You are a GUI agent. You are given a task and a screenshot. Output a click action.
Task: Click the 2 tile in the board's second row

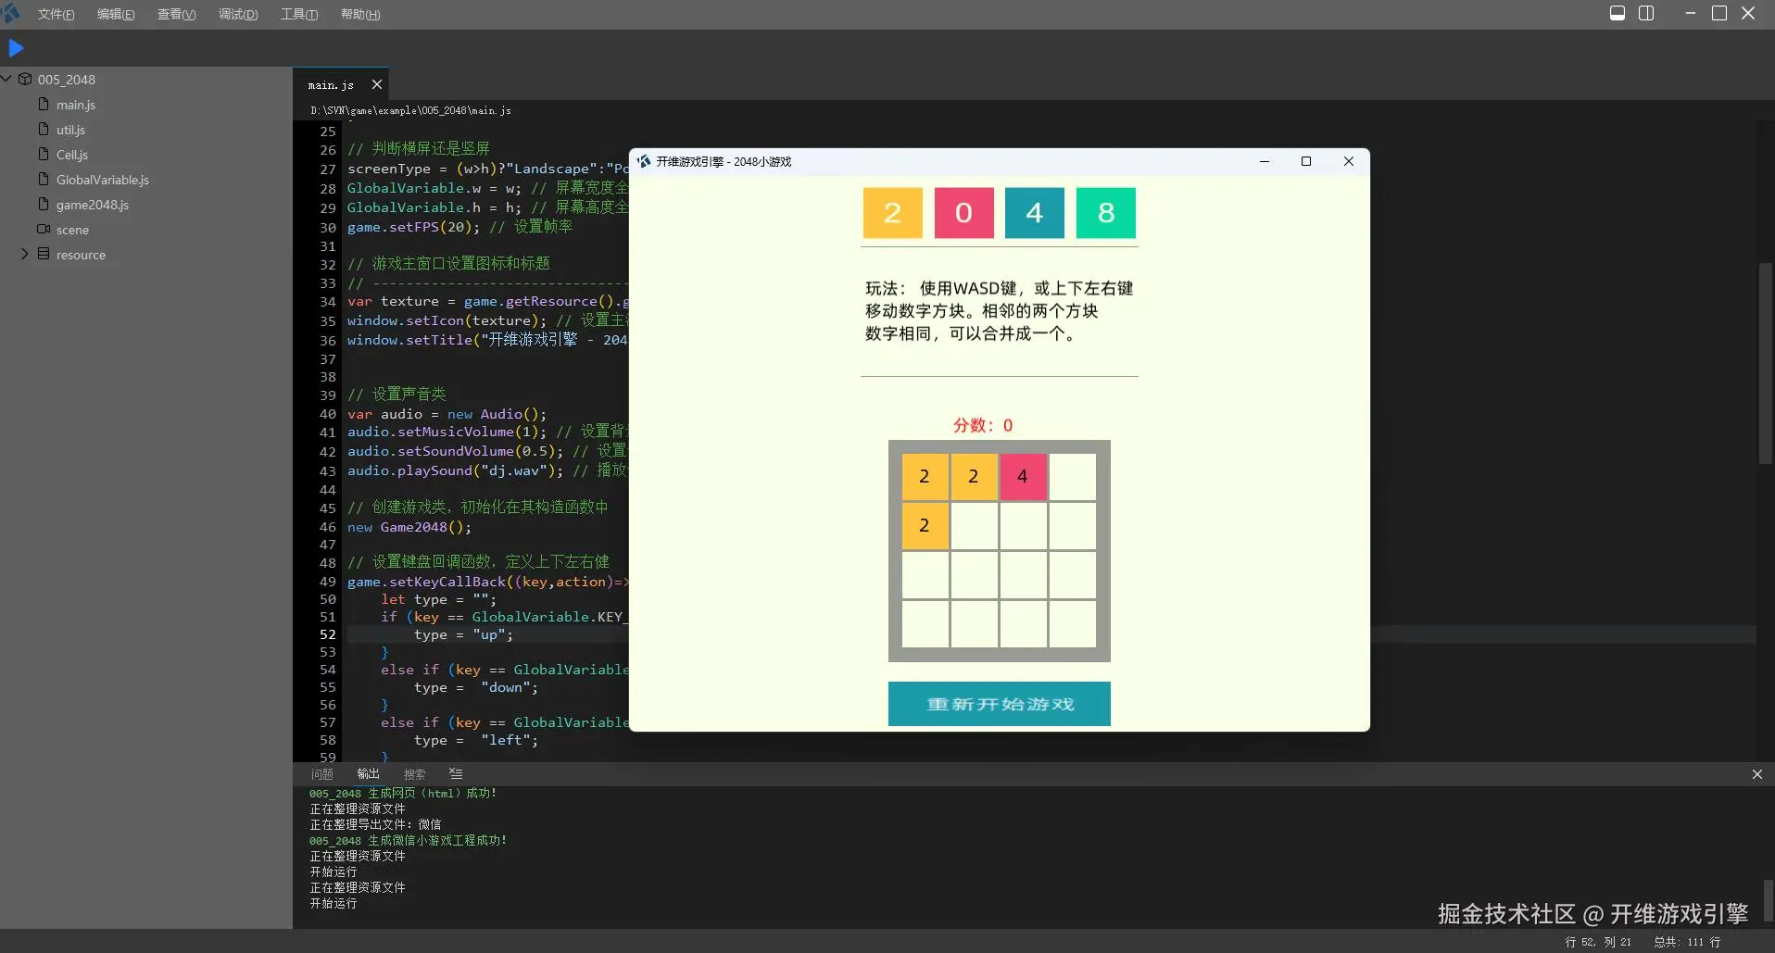coord(925,525)
